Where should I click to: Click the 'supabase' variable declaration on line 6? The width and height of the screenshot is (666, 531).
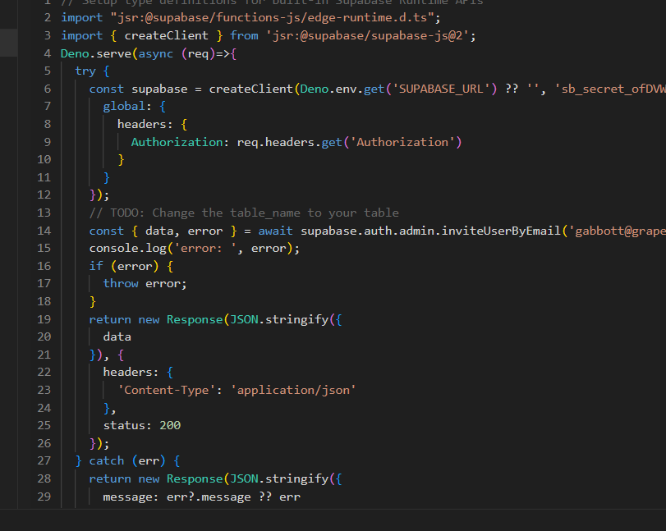point(159,89)
